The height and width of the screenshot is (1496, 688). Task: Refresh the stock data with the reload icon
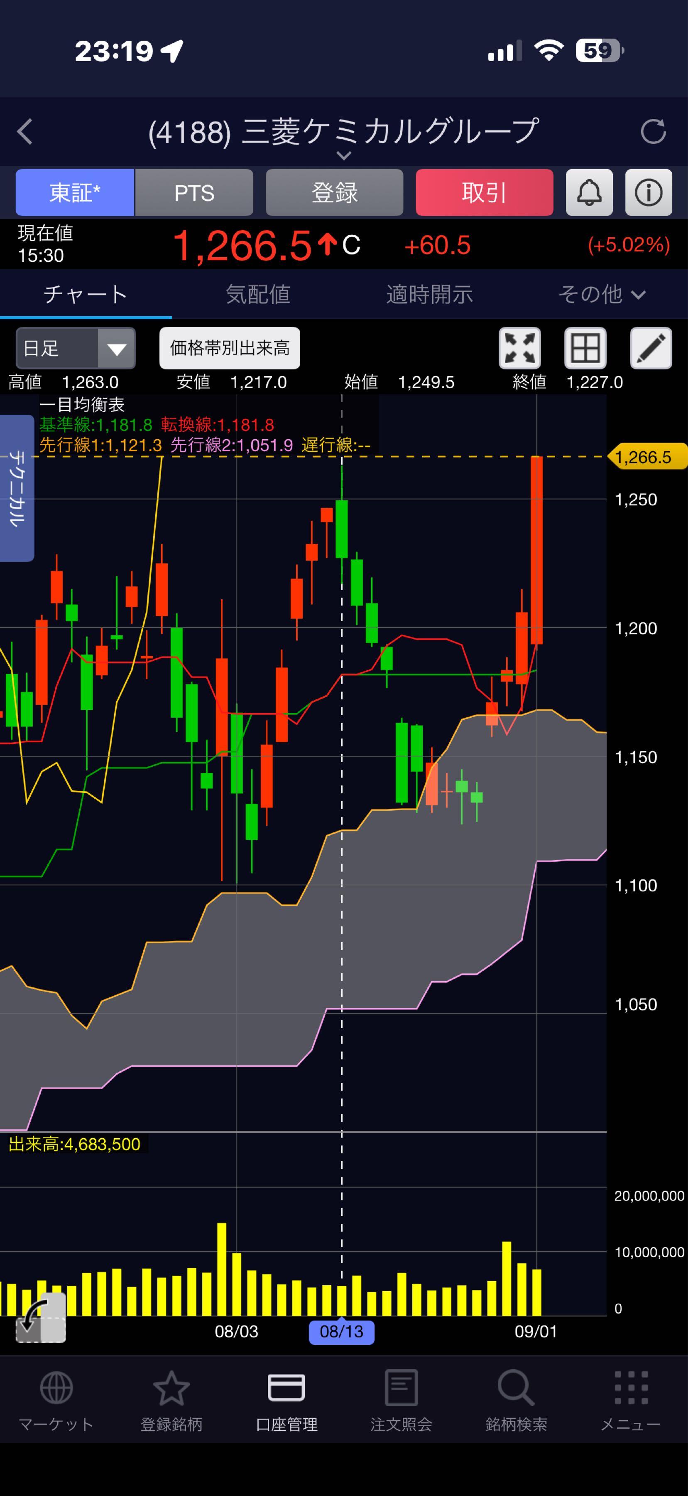(653, 132)
